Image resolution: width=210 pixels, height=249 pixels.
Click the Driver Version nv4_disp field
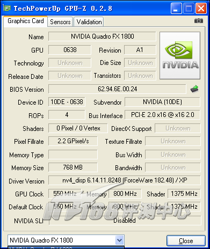(125, 180)
